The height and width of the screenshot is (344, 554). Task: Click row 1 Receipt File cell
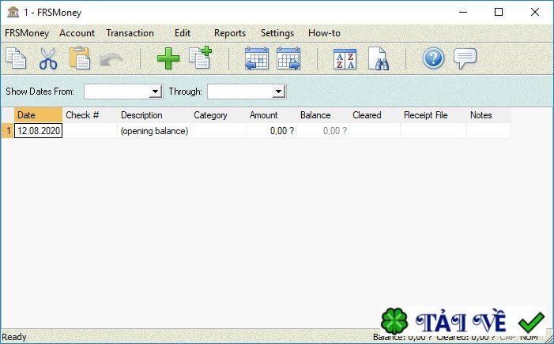(x=434, y=130)
